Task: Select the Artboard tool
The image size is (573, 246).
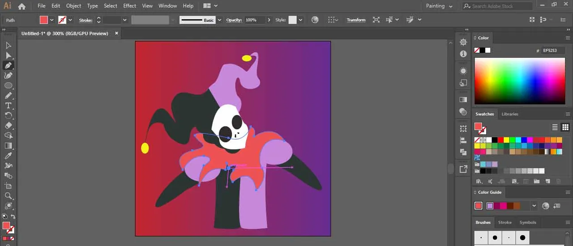Action: [x=8, y=186]
